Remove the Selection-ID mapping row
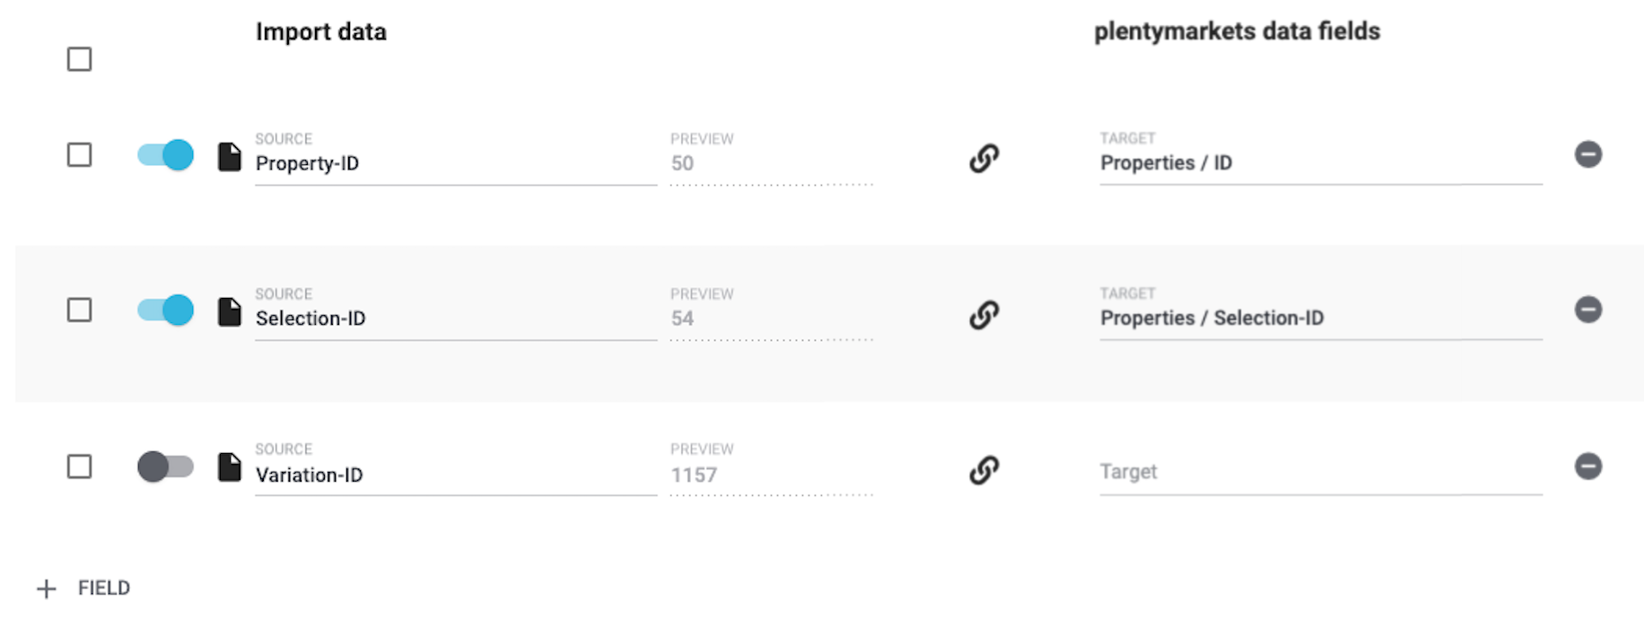 1587,310
